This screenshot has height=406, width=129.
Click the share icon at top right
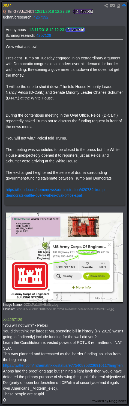(x=106, y=6)
